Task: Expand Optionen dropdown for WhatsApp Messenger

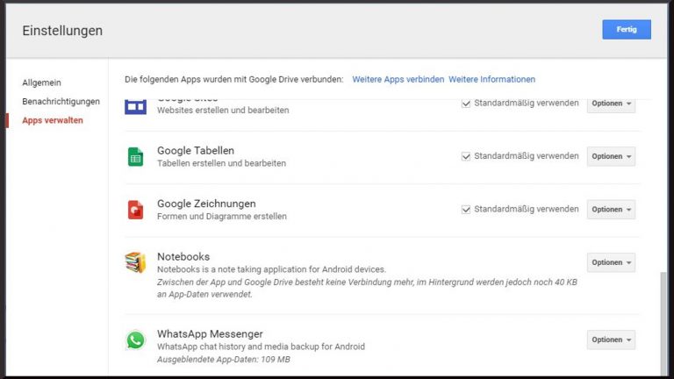Action: tap(611, 340)
